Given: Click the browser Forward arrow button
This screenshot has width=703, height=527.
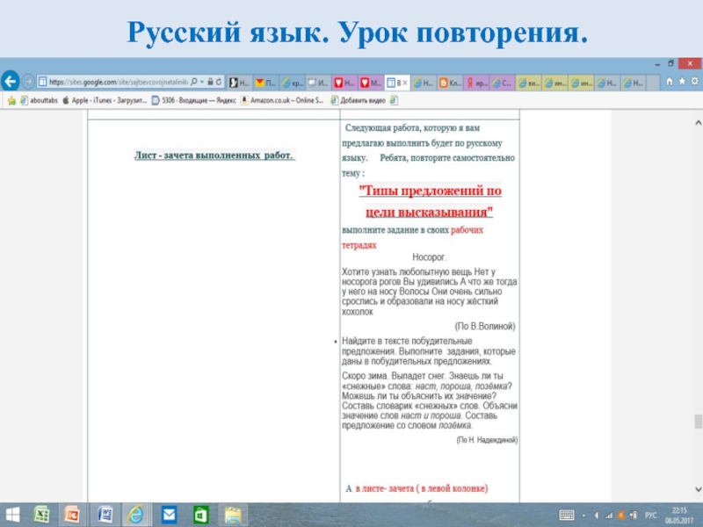Looking at the screenshot, I should coord(28,81).
